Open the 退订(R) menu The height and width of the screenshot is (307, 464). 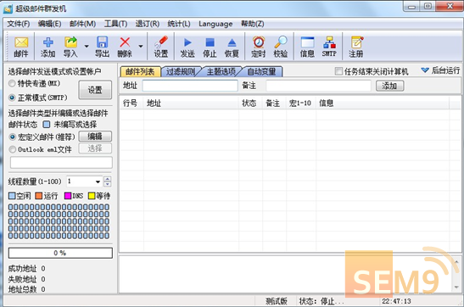coord(148,24)
